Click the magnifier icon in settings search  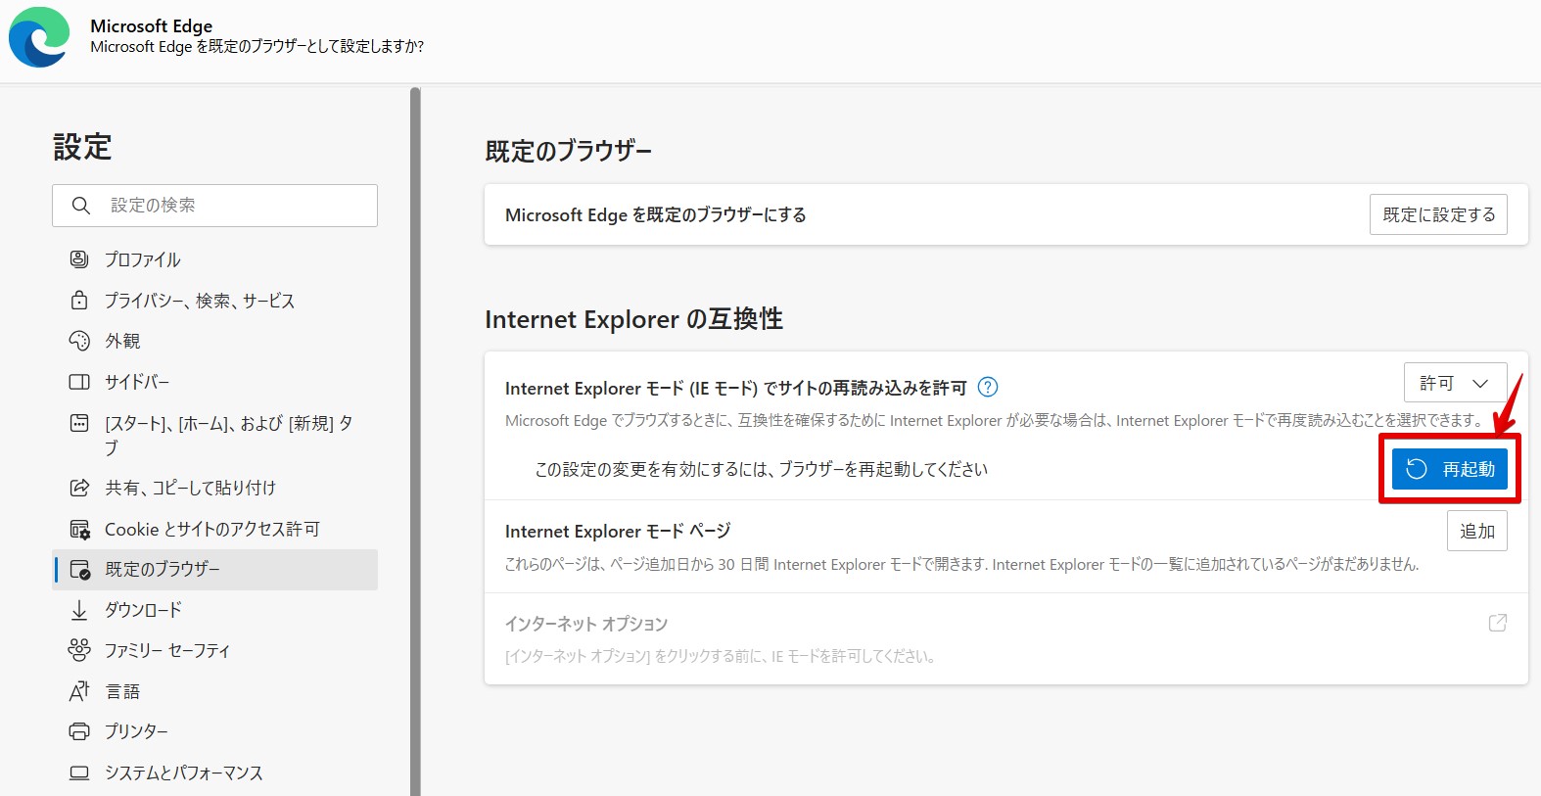pos(81,206)
